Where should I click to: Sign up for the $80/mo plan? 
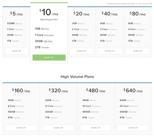(x=138, y=51)
